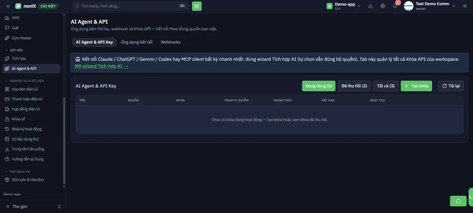This screenshot has height=213, width=473.
Task: Toggle the light/dark theme sun icon
Action: click(x=465, y=6)
